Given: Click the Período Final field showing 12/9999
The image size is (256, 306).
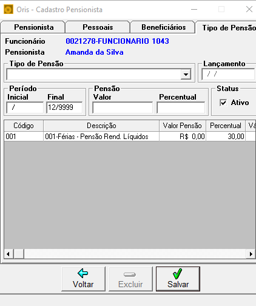Looking at the screenshot, I should click(x=64, y=107).
